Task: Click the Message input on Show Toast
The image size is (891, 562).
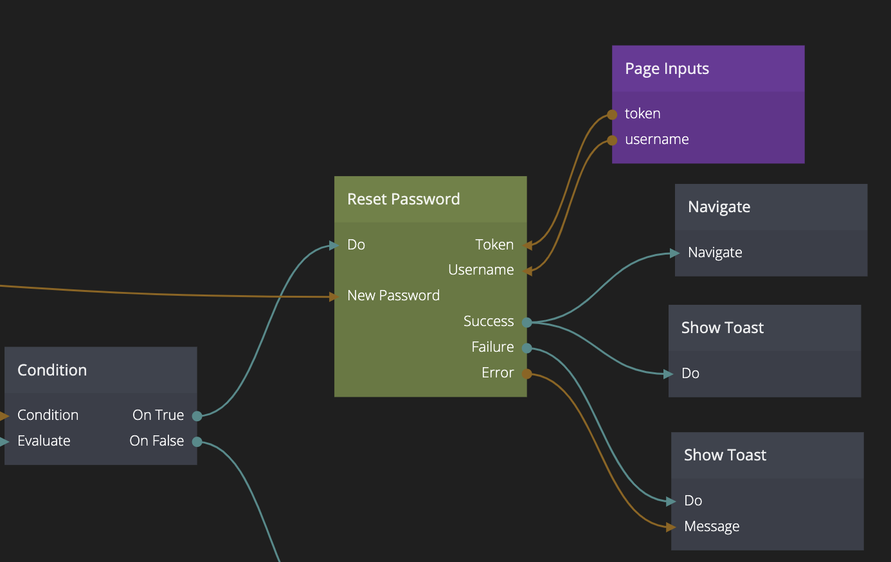Action: tap(711, 527)
